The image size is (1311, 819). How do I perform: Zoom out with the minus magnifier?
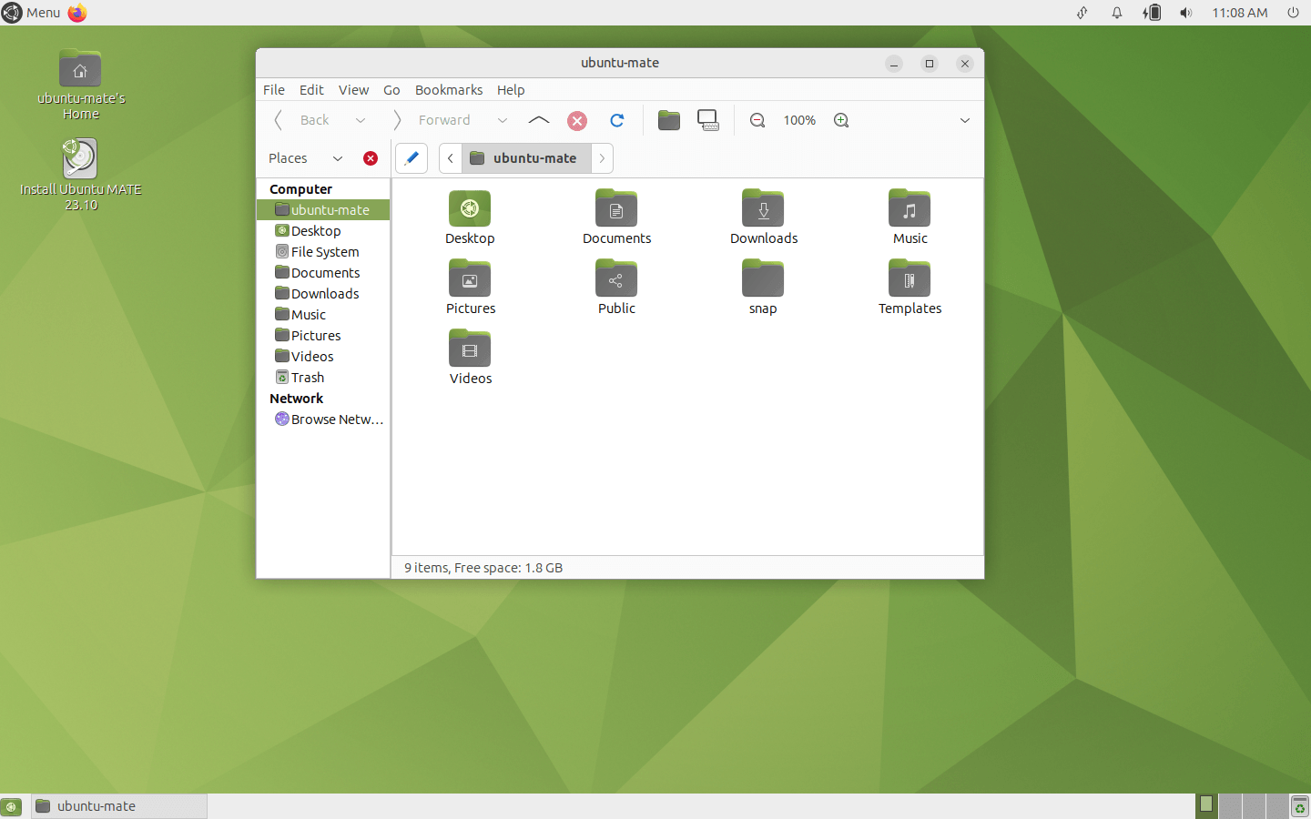pos(757,120)
